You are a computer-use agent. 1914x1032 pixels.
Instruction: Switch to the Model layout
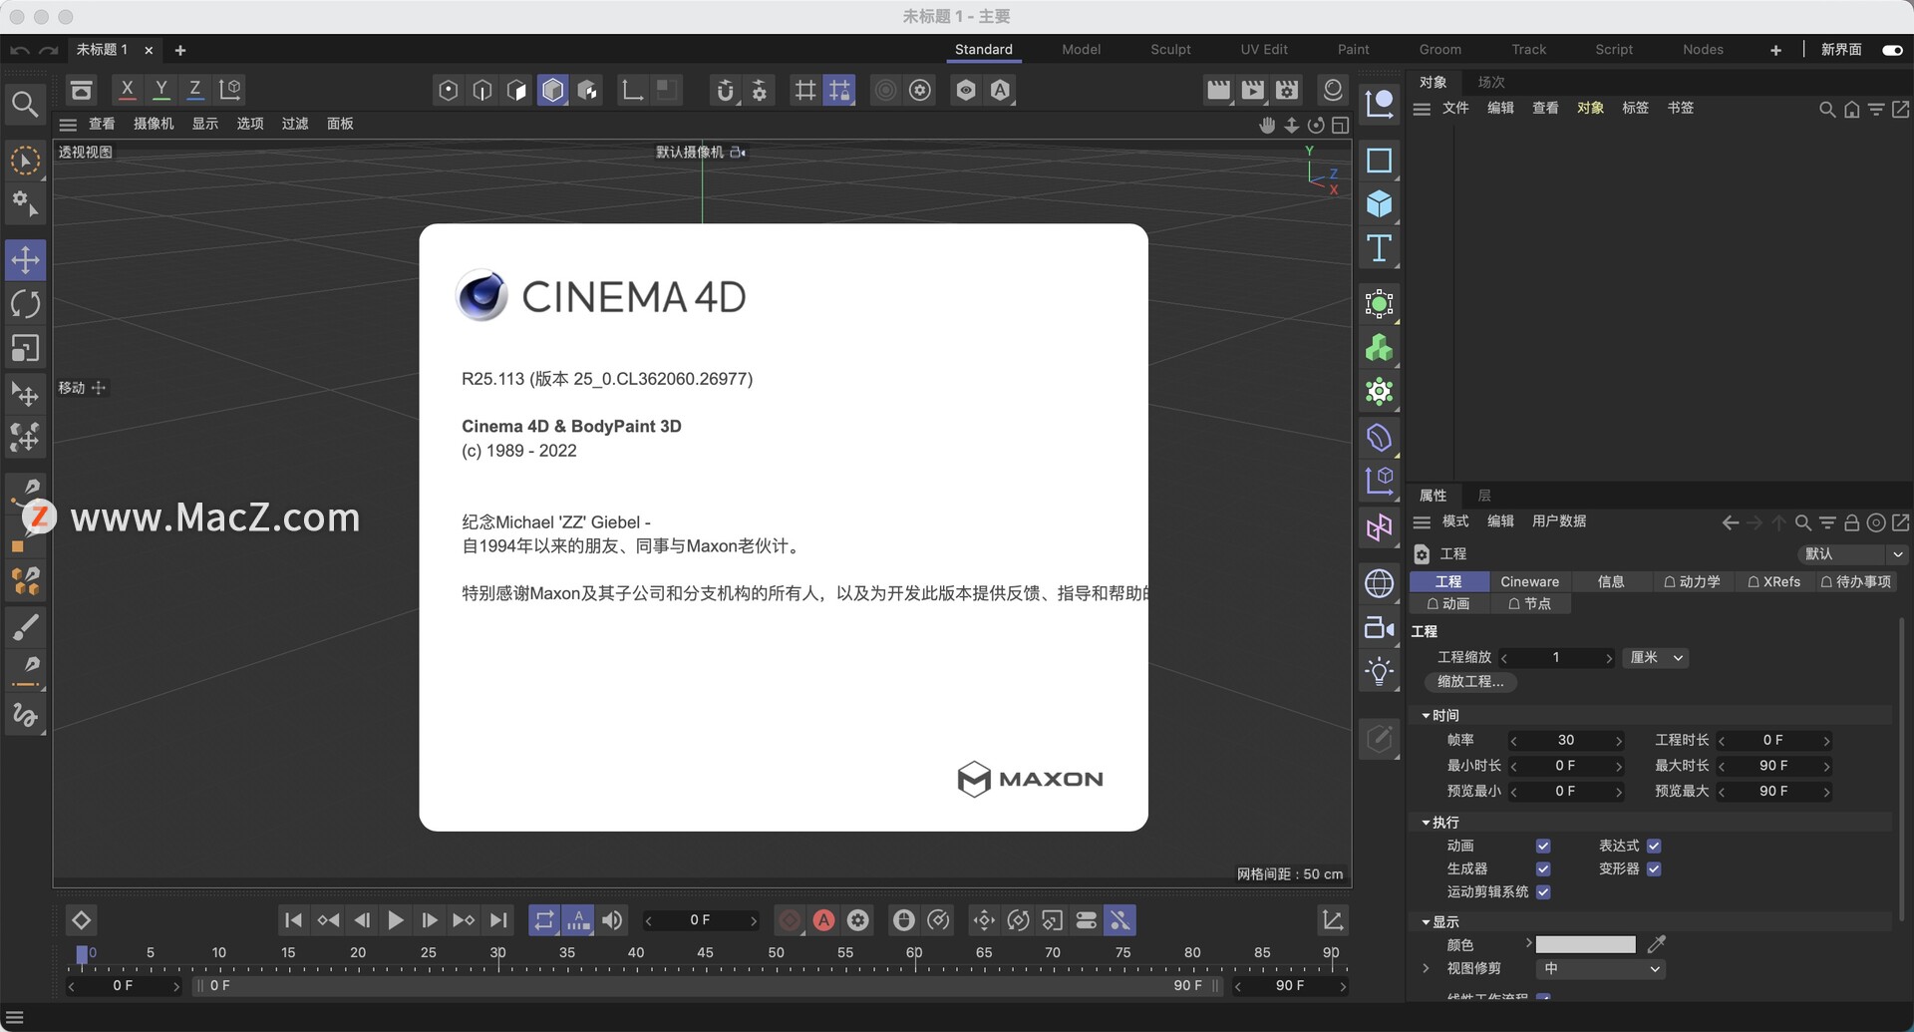[1081, 50]
